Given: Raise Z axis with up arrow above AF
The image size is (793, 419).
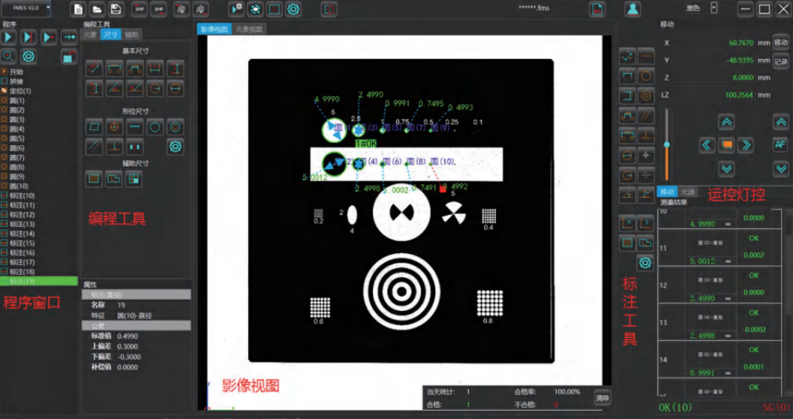Looking at the screenshot, I should tap(780, 122).
